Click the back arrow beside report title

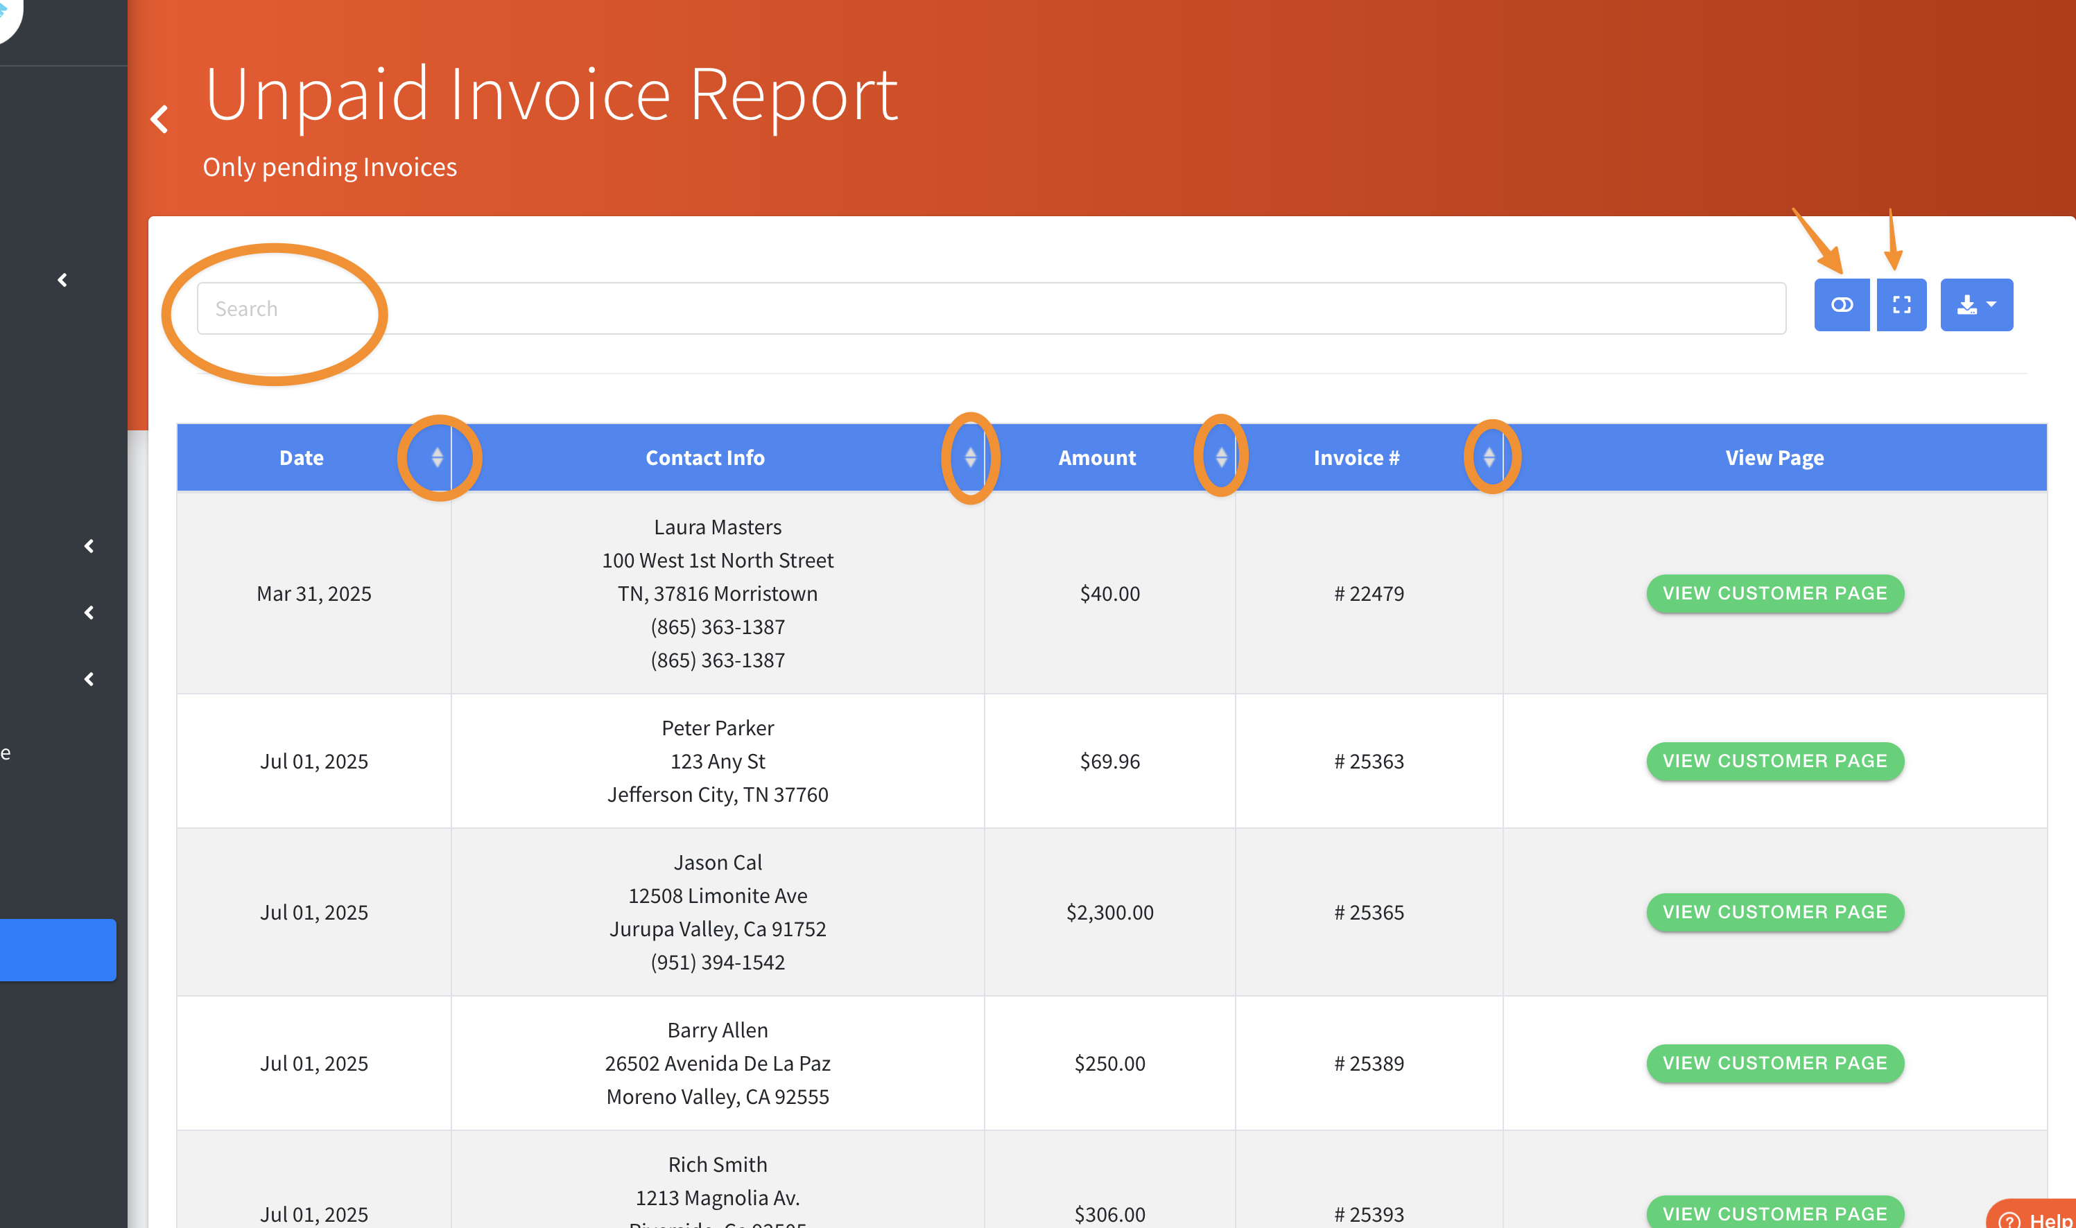tap(159, 119)
